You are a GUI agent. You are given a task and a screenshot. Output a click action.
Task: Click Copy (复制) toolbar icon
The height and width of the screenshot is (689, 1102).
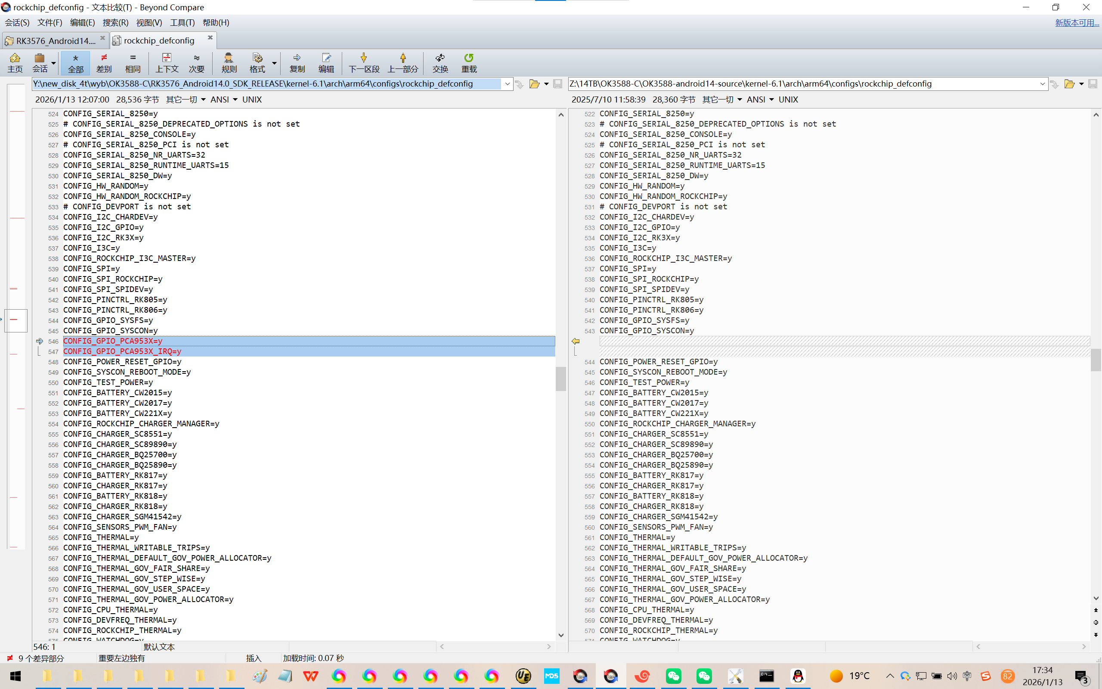tap(297, 62)
